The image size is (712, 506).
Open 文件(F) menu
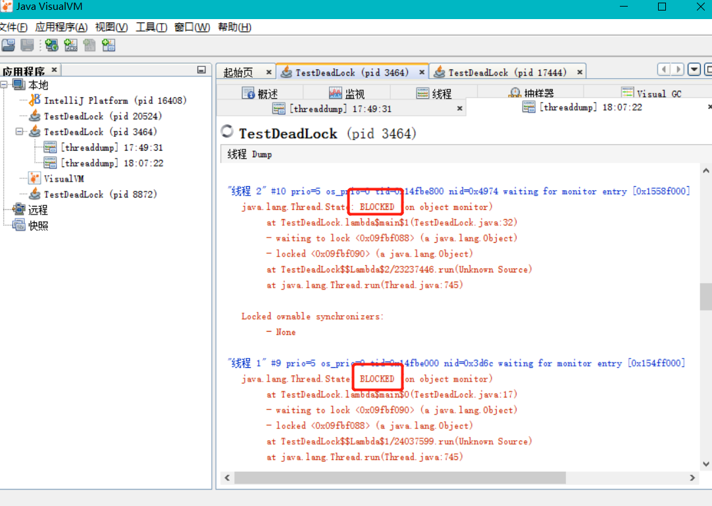[14, 27]
